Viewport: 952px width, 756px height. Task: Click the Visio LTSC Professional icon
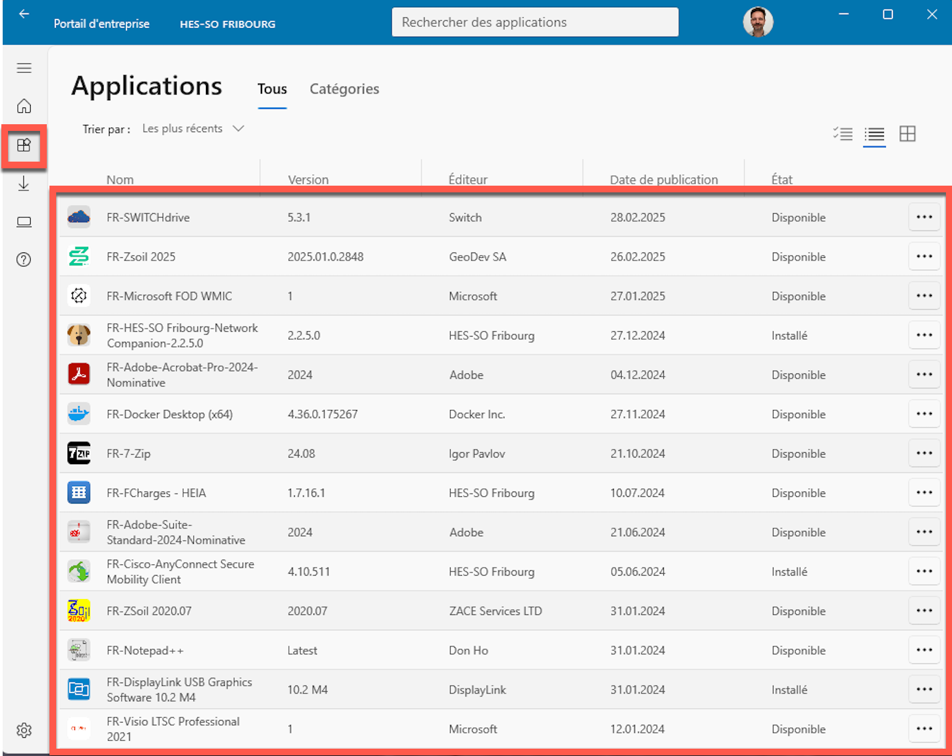pos(79,729)
